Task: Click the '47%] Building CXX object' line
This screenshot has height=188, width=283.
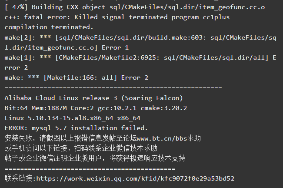Action: pyautogui.click(x=135, y=7)
